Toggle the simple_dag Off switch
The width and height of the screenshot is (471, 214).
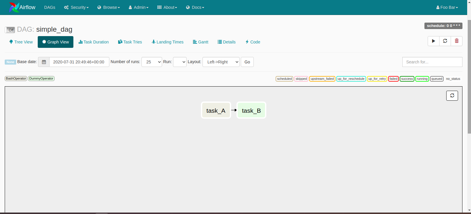(10, 30)
